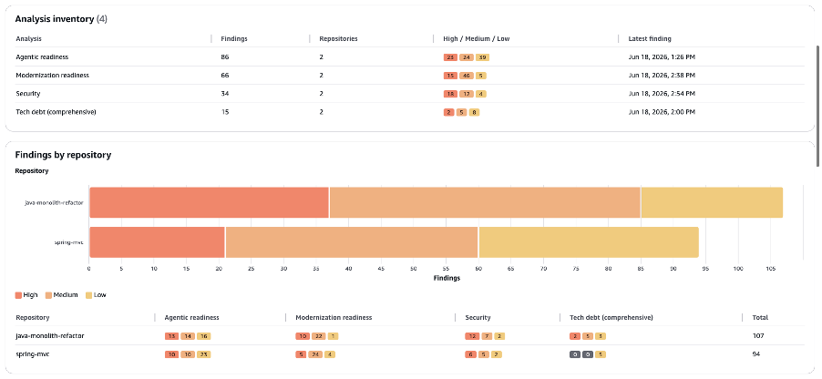Click the low severity badge 39 in Agentic readiness inventory row
The width and height of the screenshot is (822, 379).
tap(482, 57)
